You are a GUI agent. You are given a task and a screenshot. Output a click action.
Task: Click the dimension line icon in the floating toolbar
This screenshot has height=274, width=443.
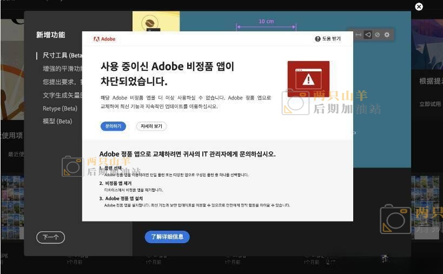[x=359, y=35]
